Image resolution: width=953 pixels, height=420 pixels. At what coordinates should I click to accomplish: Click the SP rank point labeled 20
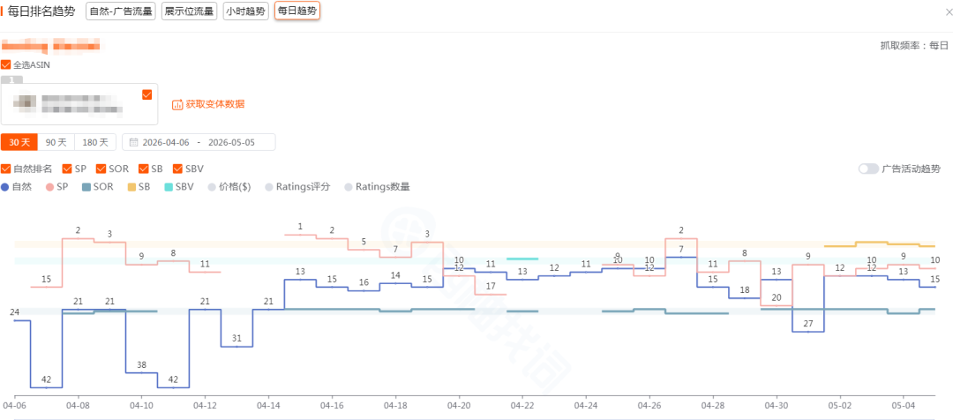(777, 305)
